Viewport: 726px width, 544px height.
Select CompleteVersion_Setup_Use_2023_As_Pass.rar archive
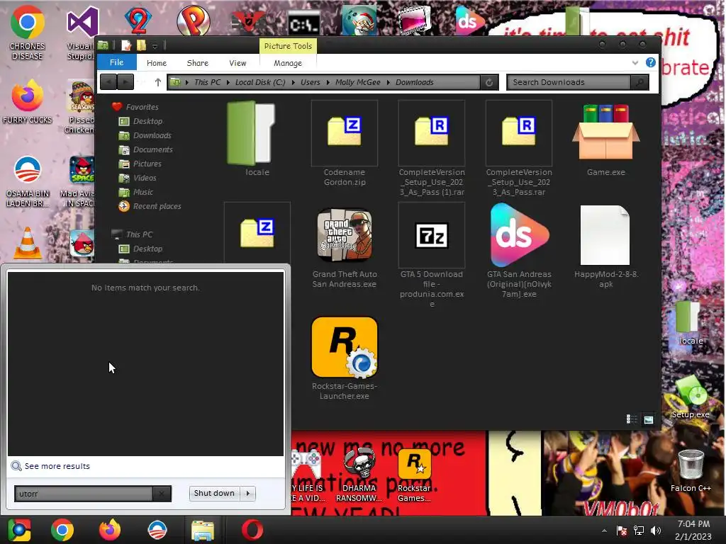click(x=518, y=132)
